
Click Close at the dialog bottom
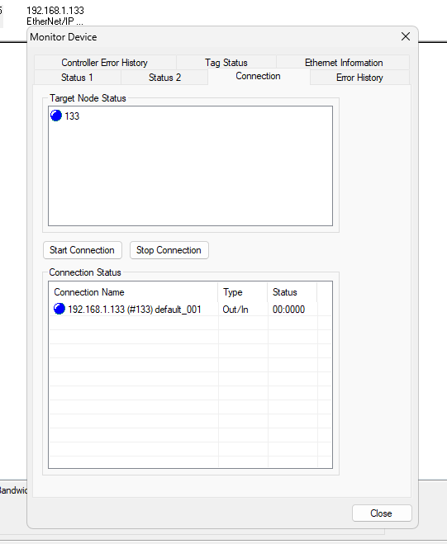[382, 513]
